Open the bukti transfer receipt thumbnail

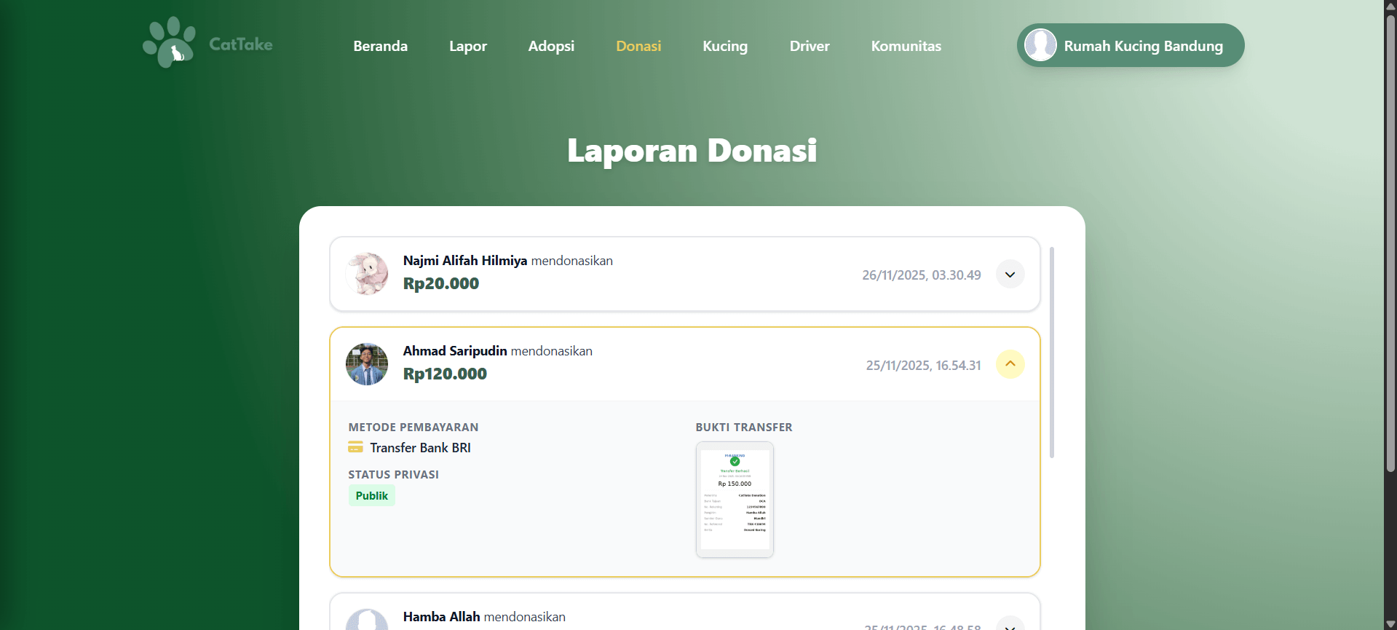tap(735, 500)
